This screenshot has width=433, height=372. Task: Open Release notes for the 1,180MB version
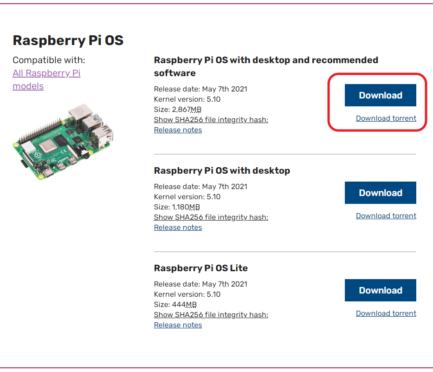(178, 228)
